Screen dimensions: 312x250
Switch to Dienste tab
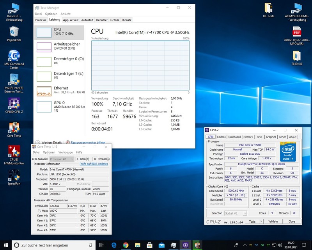tap(126, 20)
